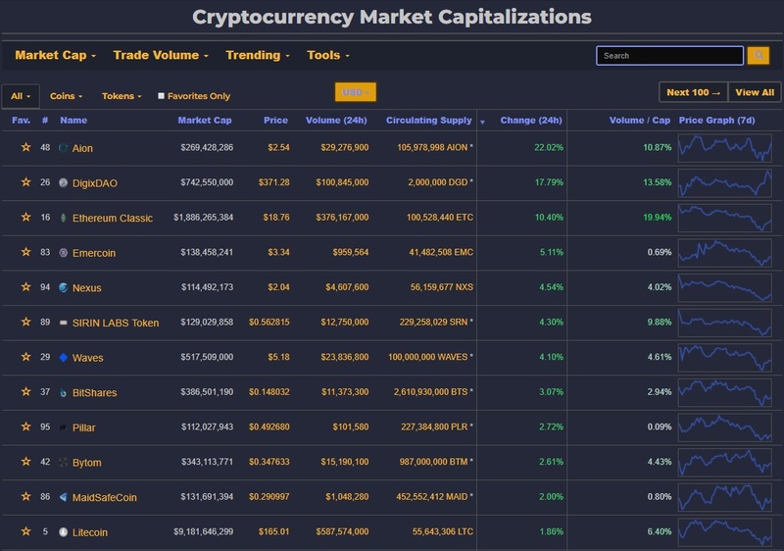The width and height of the screenshot is (784, 551).
Task: Click the Nexus globe logo
Action: [x=63, y=287]
